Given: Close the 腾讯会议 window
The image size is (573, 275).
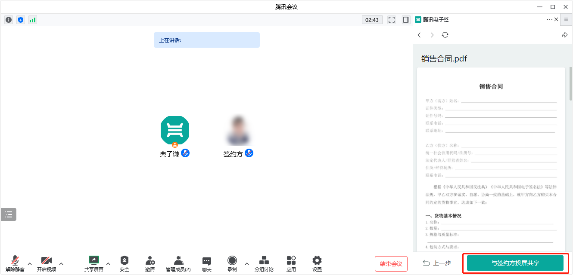Looking at the screenshot, I should [566, 6].
